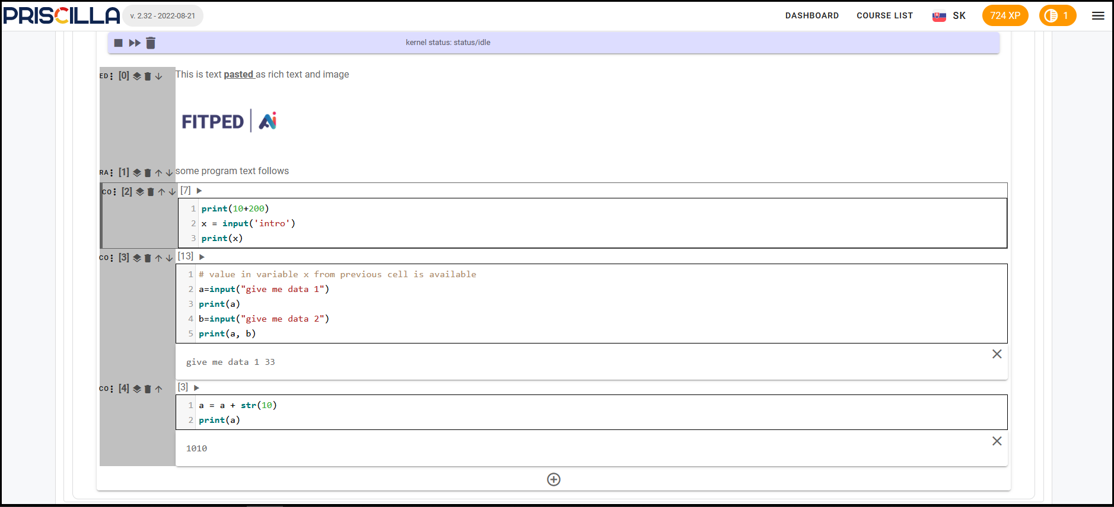This screenshot has height=507, width=1114.
Task: Run the cell marked execution [13]
Action: [202, 257]
